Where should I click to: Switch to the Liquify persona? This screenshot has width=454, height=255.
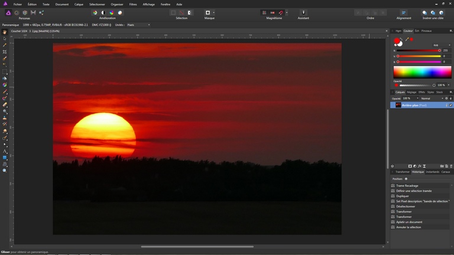[17, 13]
